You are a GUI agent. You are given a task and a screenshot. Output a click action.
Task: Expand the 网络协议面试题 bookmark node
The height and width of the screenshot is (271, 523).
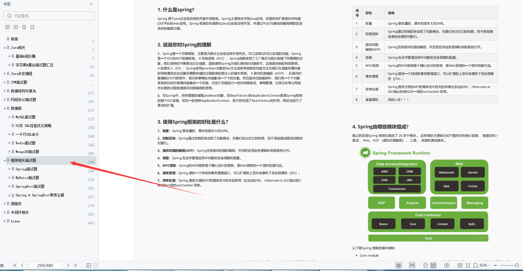point(4,100)
